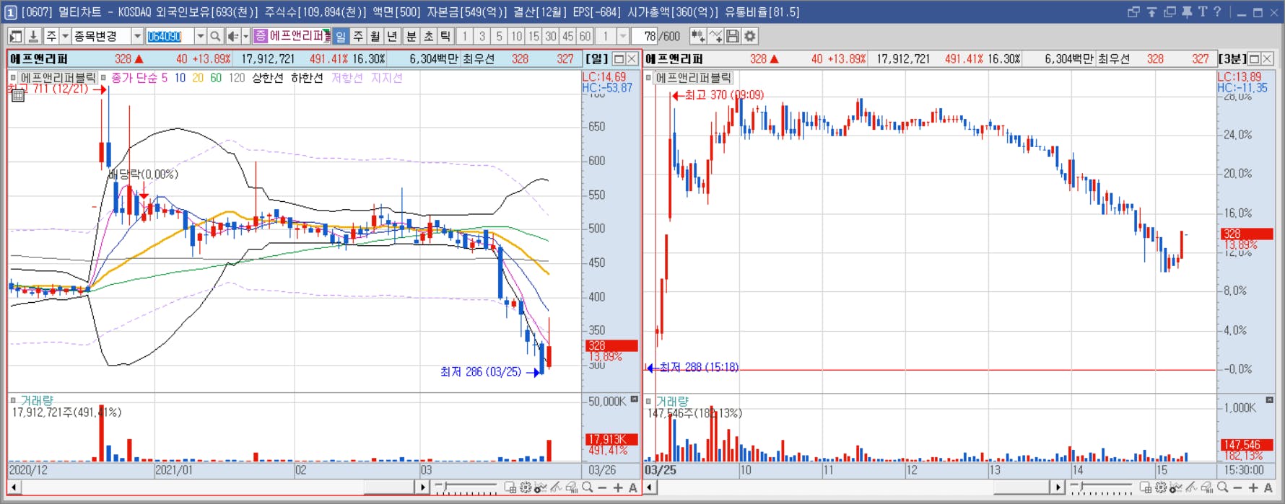Click the zoom slider under the 3-minute chart
The height and width of the screenshot is (504, 1285).
[x=1102, y=488]
